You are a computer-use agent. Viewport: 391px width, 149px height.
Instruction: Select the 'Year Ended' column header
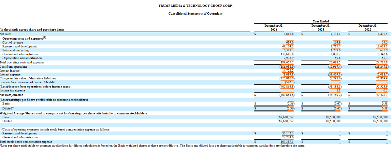point(321,21)
